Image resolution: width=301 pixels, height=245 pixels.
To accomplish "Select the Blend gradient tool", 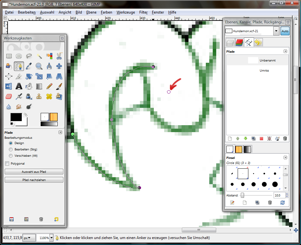I will click(39, 86).
